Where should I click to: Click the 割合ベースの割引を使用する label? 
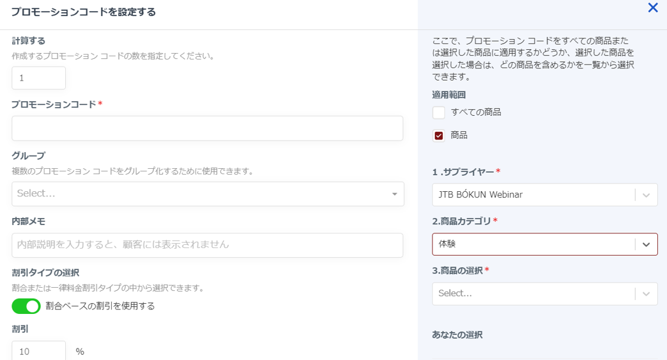pos(100,306)
